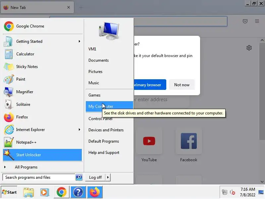Open Solitaire cards icon
This screenshot has height=199, width=265.
coord(9,104)
